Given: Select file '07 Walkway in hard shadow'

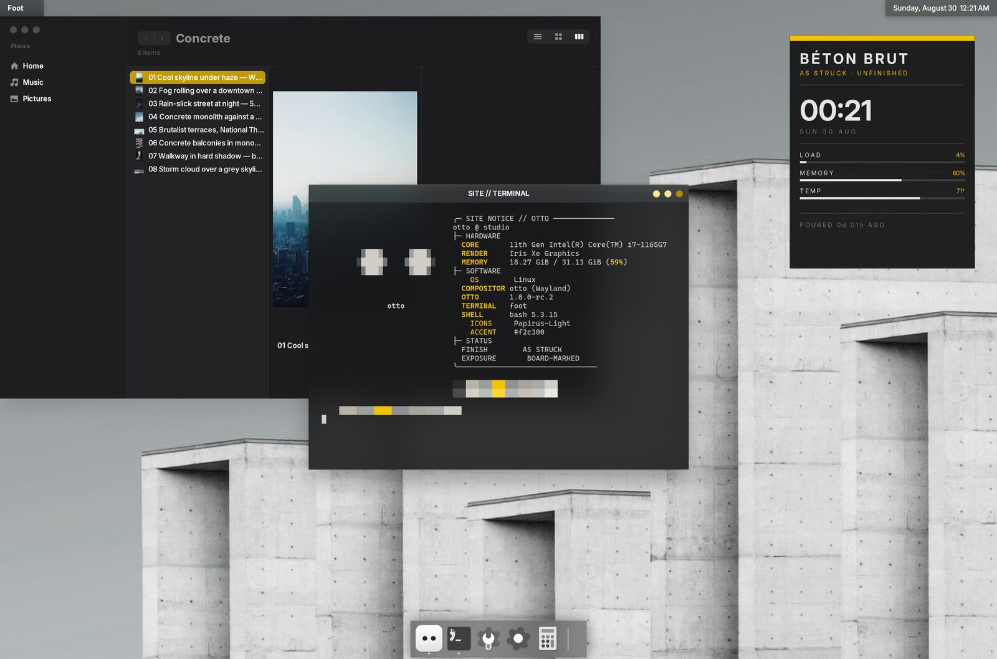Looking at the screenshot, I should tap(198, 156).
